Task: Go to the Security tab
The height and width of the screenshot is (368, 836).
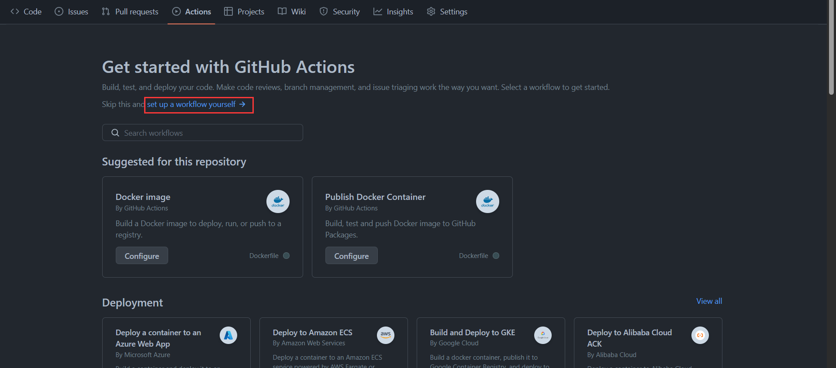Action: tap(340, 12)
